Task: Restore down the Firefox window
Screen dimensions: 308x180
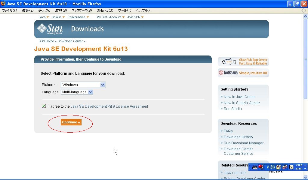Action: [297, 4]
